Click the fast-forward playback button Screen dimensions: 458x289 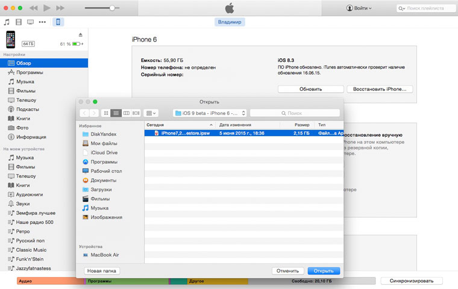click(60, 8)
